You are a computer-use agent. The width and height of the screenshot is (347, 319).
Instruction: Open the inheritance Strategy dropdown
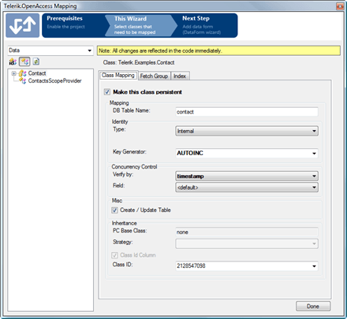coord(247,243)
